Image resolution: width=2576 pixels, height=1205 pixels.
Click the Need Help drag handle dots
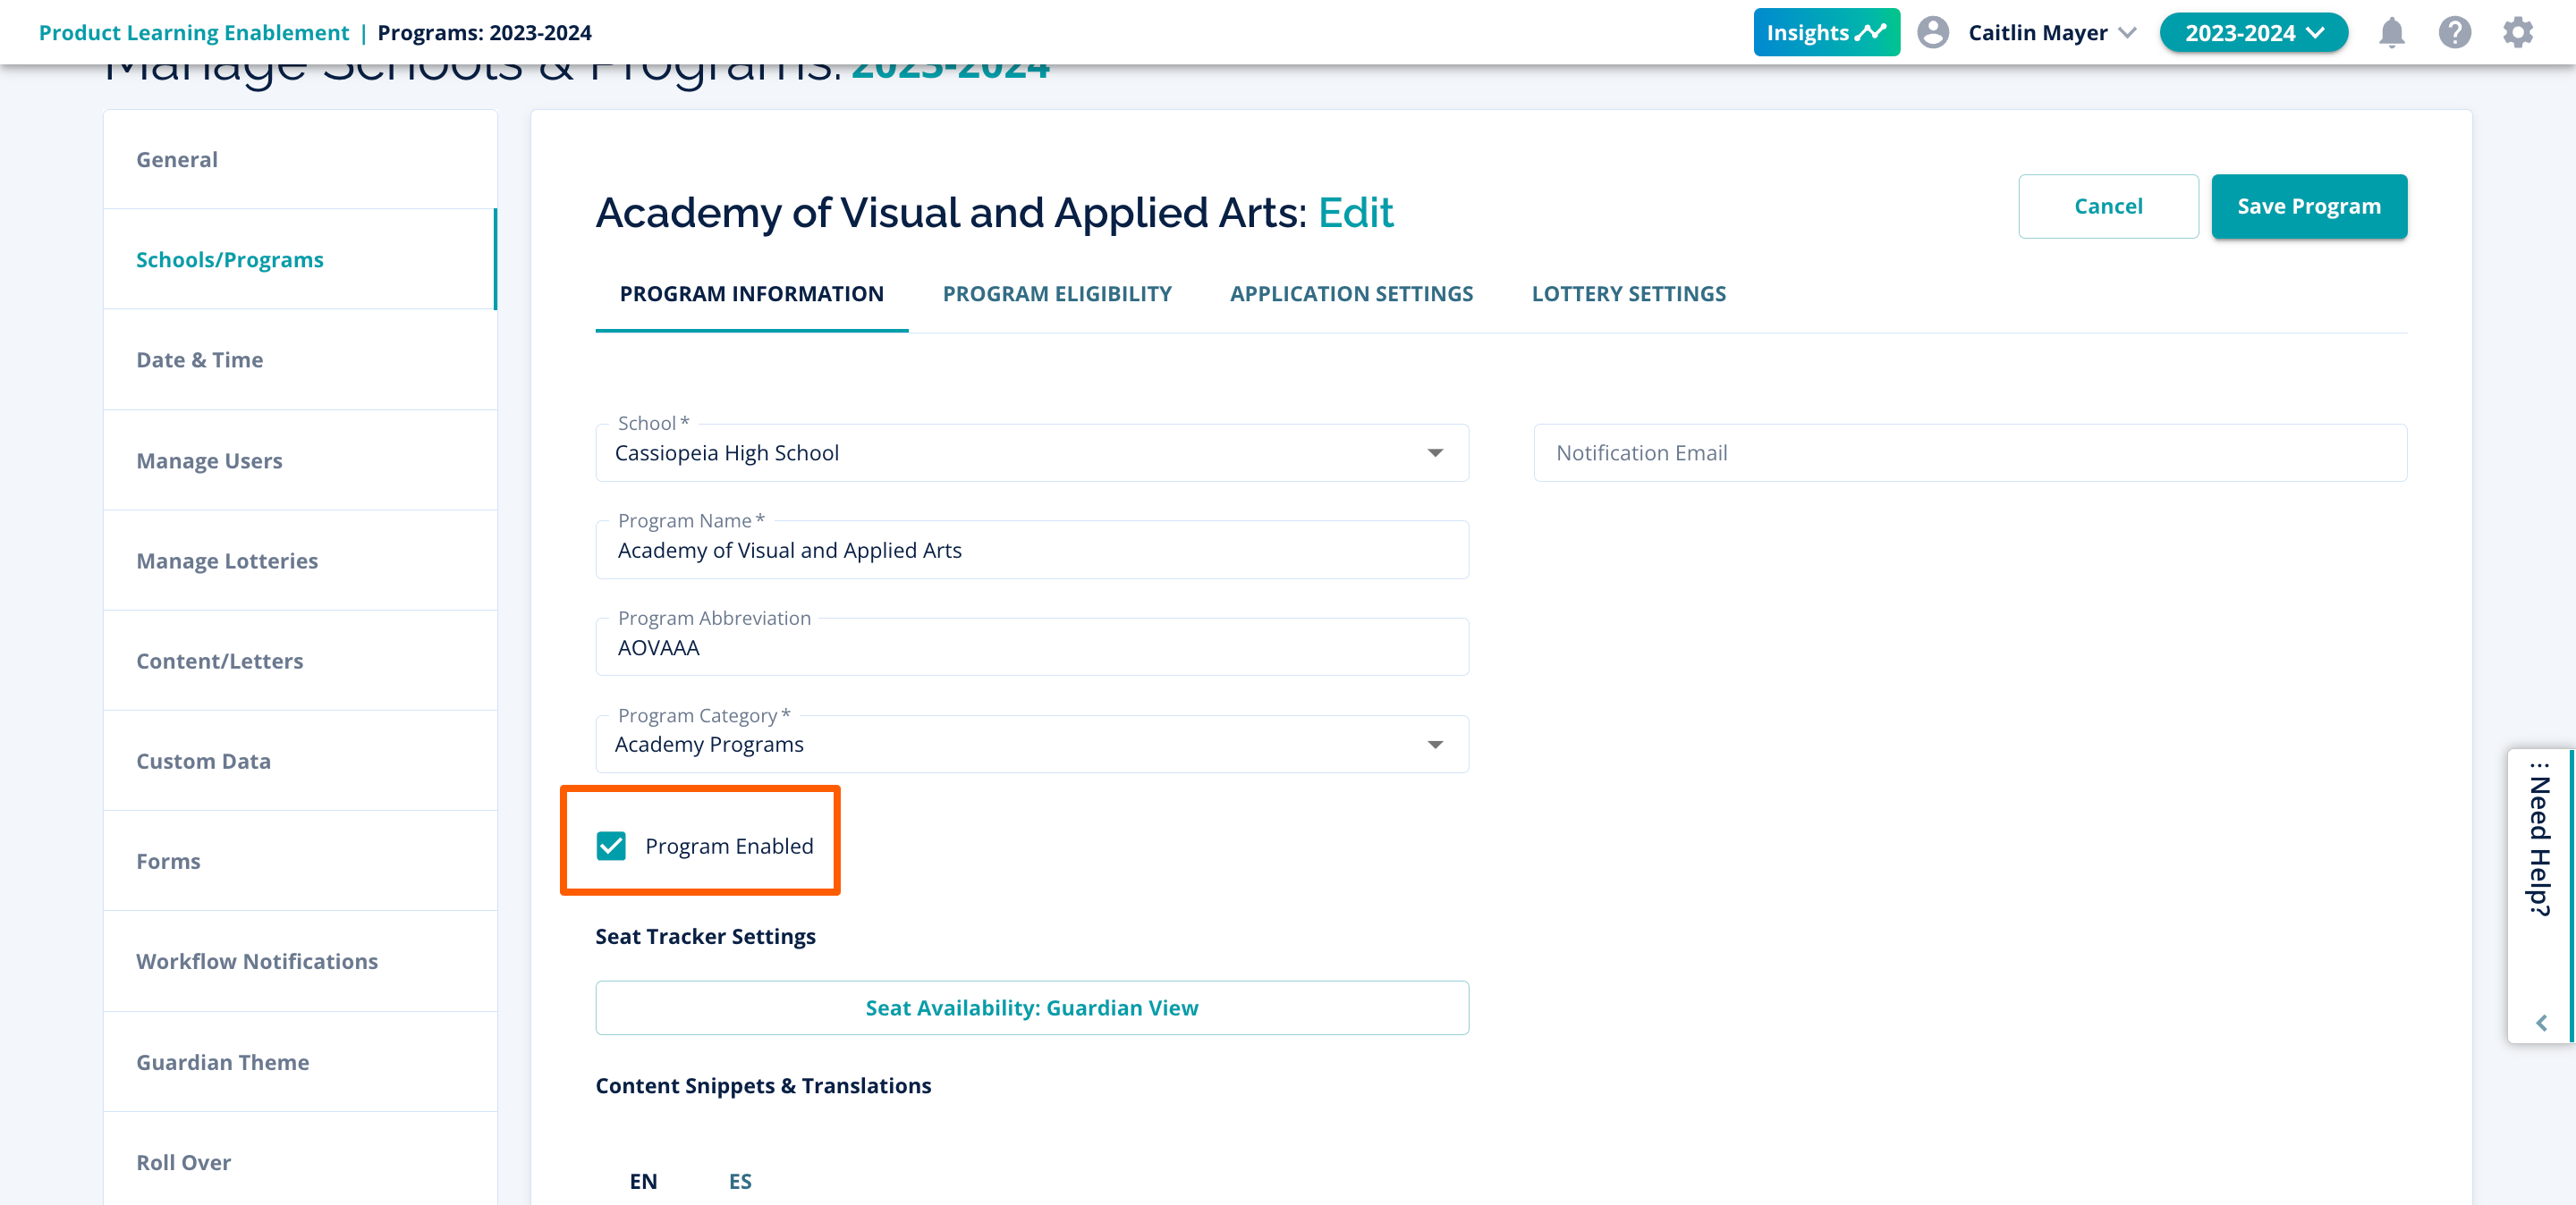pyautogui.click(x=2539, y=766)
